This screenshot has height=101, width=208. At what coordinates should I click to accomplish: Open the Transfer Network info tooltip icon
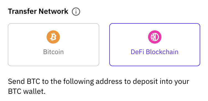click(76, 12)
